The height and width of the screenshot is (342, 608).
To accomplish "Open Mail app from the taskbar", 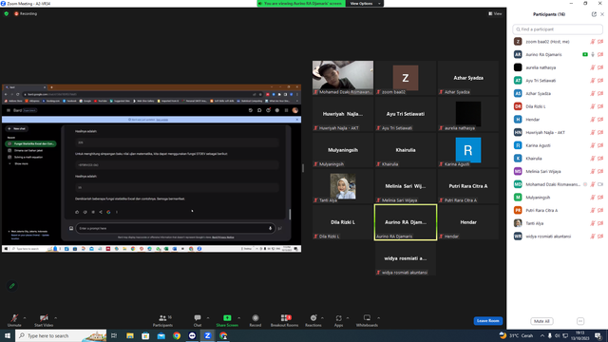I will click(161, 335).
